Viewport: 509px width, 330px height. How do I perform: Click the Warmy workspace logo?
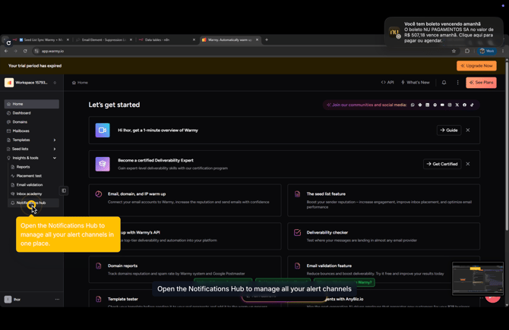(9, 83)
